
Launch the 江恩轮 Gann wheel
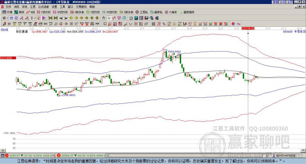tap(142, 12)
